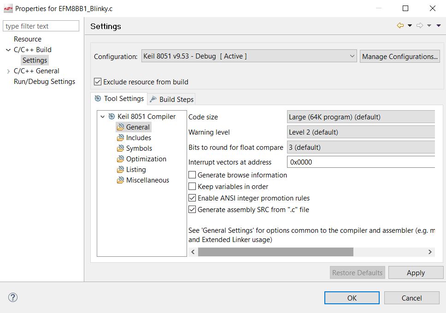
Task: Open the help question mark icon
Action: [12, 298]
